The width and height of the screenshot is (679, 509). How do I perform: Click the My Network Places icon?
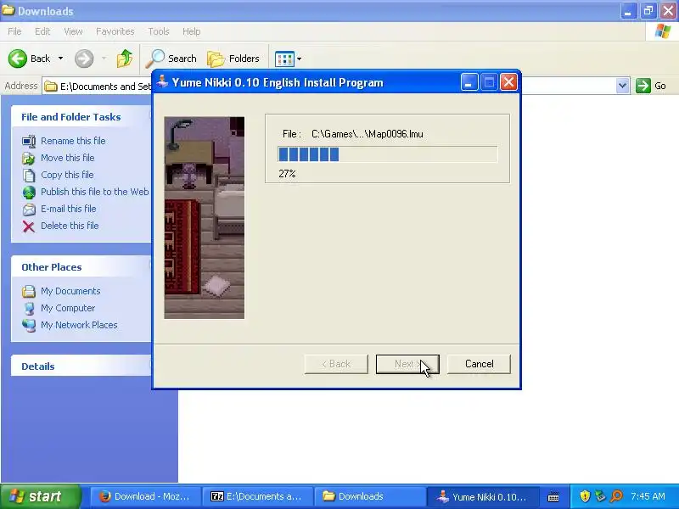(29, 325)
